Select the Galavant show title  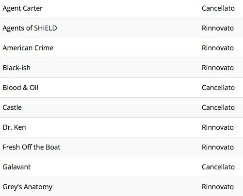(16, 167)
